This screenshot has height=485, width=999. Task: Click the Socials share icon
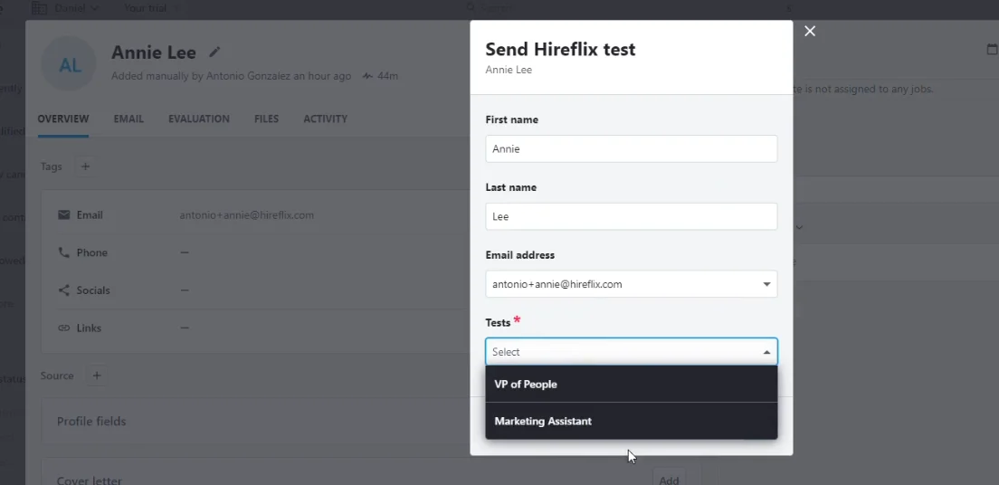point(63,290)
